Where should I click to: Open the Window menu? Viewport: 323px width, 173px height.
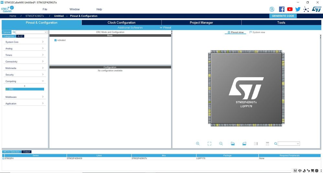pyautogui.click(x=74, y=9)
